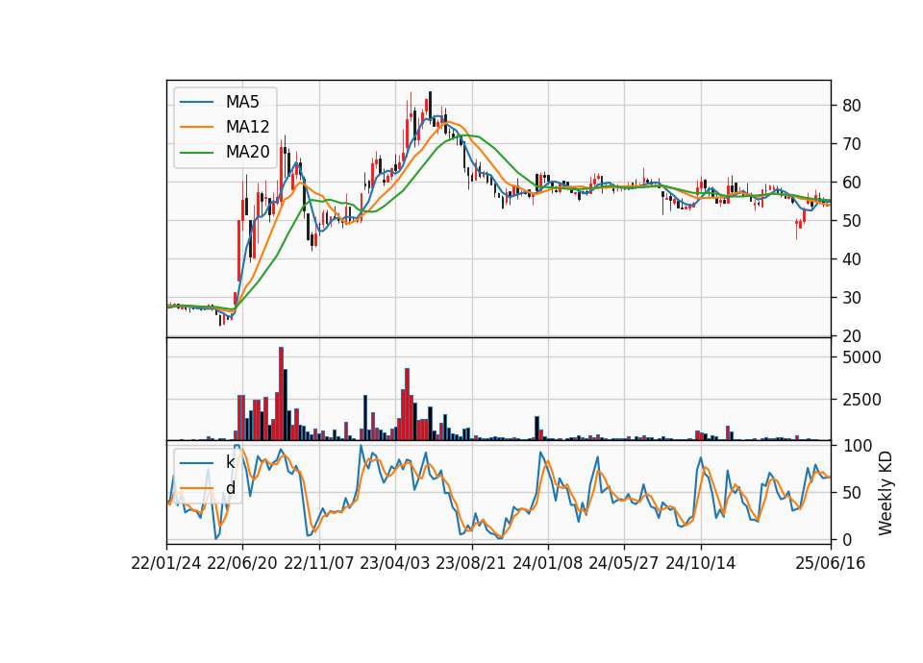Click the 25/06/16 date tick label
This screenshot has height=663, width=923.
[x=831, y=563]
